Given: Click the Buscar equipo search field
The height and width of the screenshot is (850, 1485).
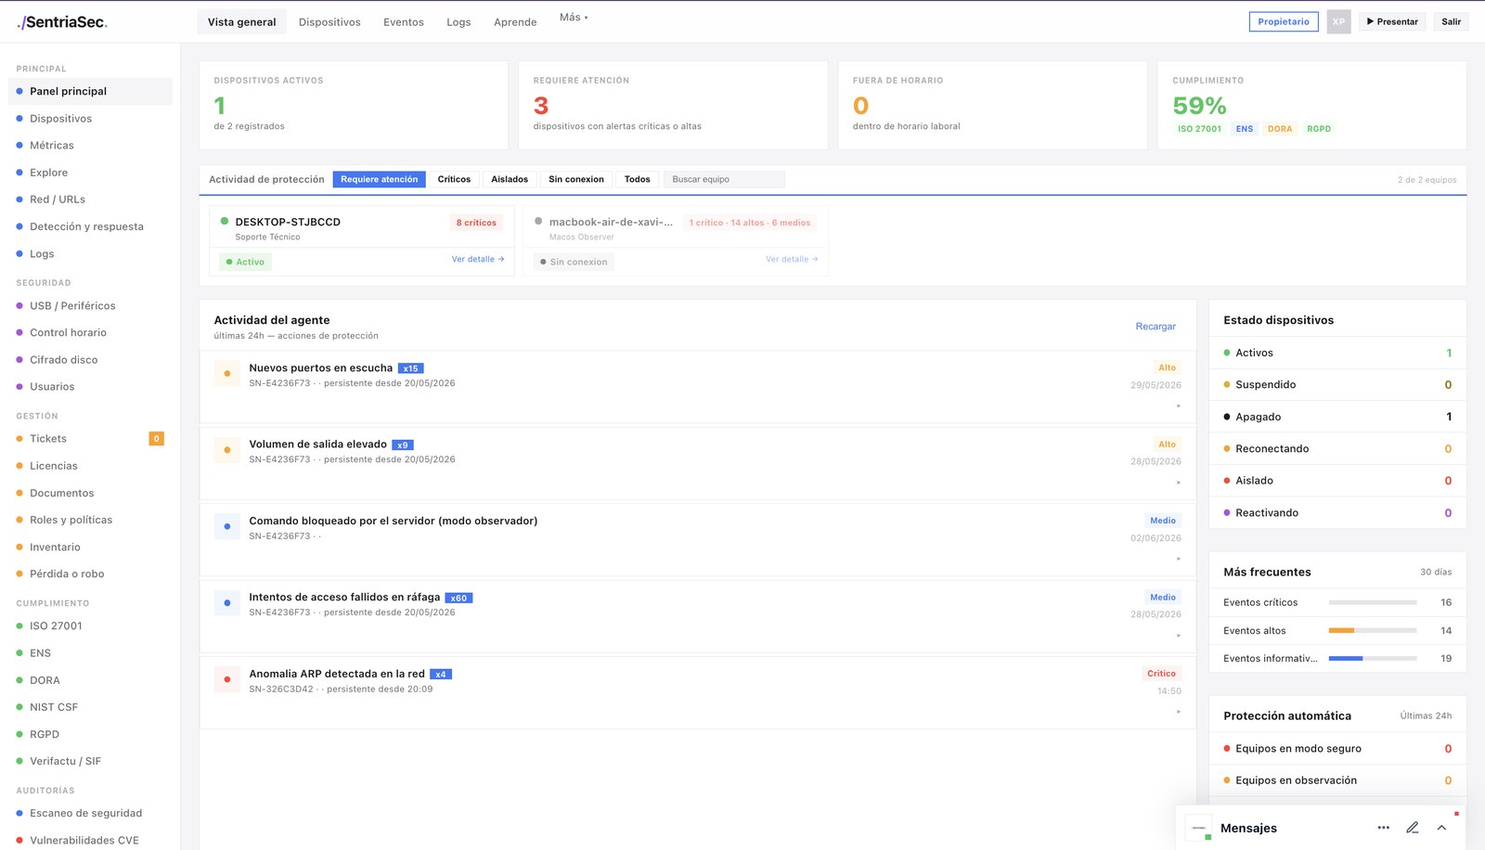Looking at the screenshot, I should coord(724,179).
